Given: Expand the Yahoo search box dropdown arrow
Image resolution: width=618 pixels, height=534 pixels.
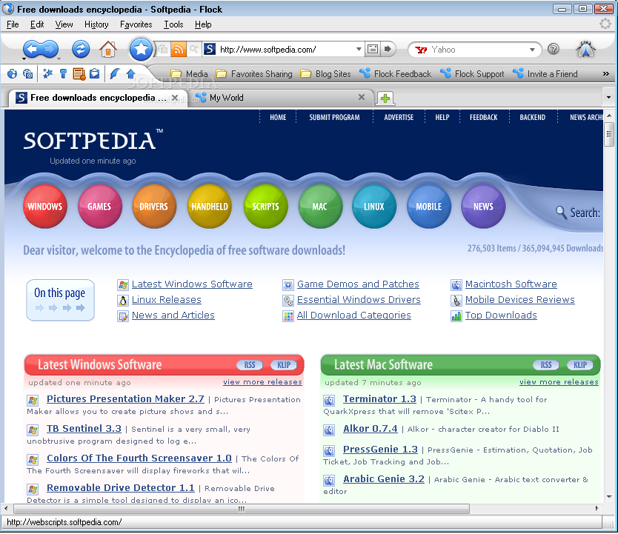Looking at the screenshot, I should coord(532,50).
